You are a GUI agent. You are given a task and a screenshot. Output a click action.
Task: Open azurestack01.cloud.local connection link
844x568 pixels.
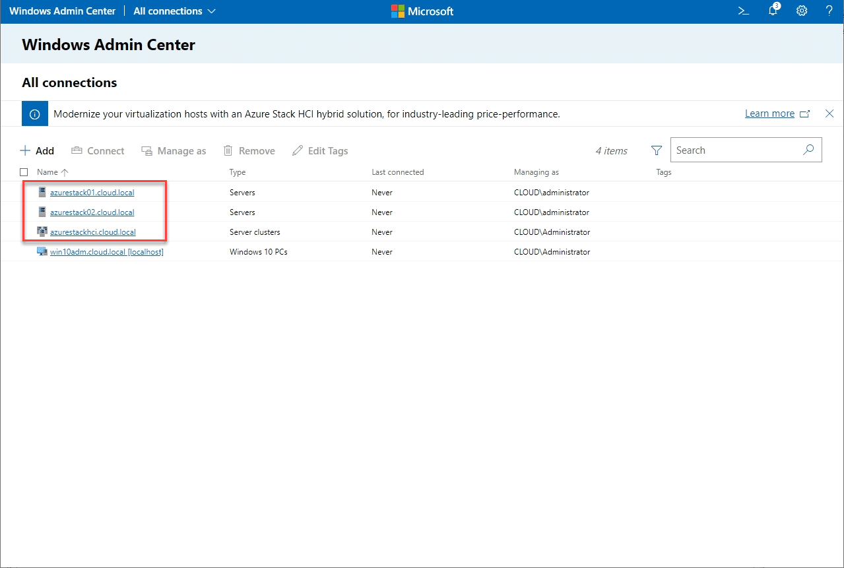pos(92,192)
